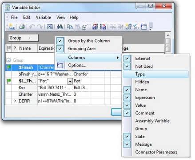Click the VAR checkmark icon
The image size is (195, 160).
tap(136, 27)
